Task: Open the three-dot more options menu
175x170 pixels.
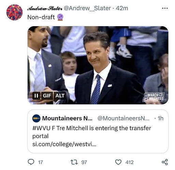Action: click(165, 8)
